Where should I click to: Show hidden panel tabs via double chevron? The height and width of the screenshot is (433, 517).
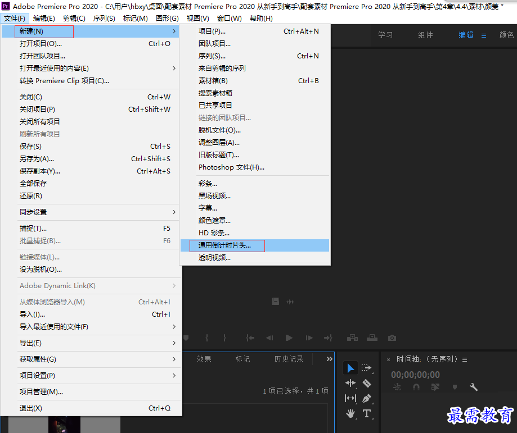[330, 359]
